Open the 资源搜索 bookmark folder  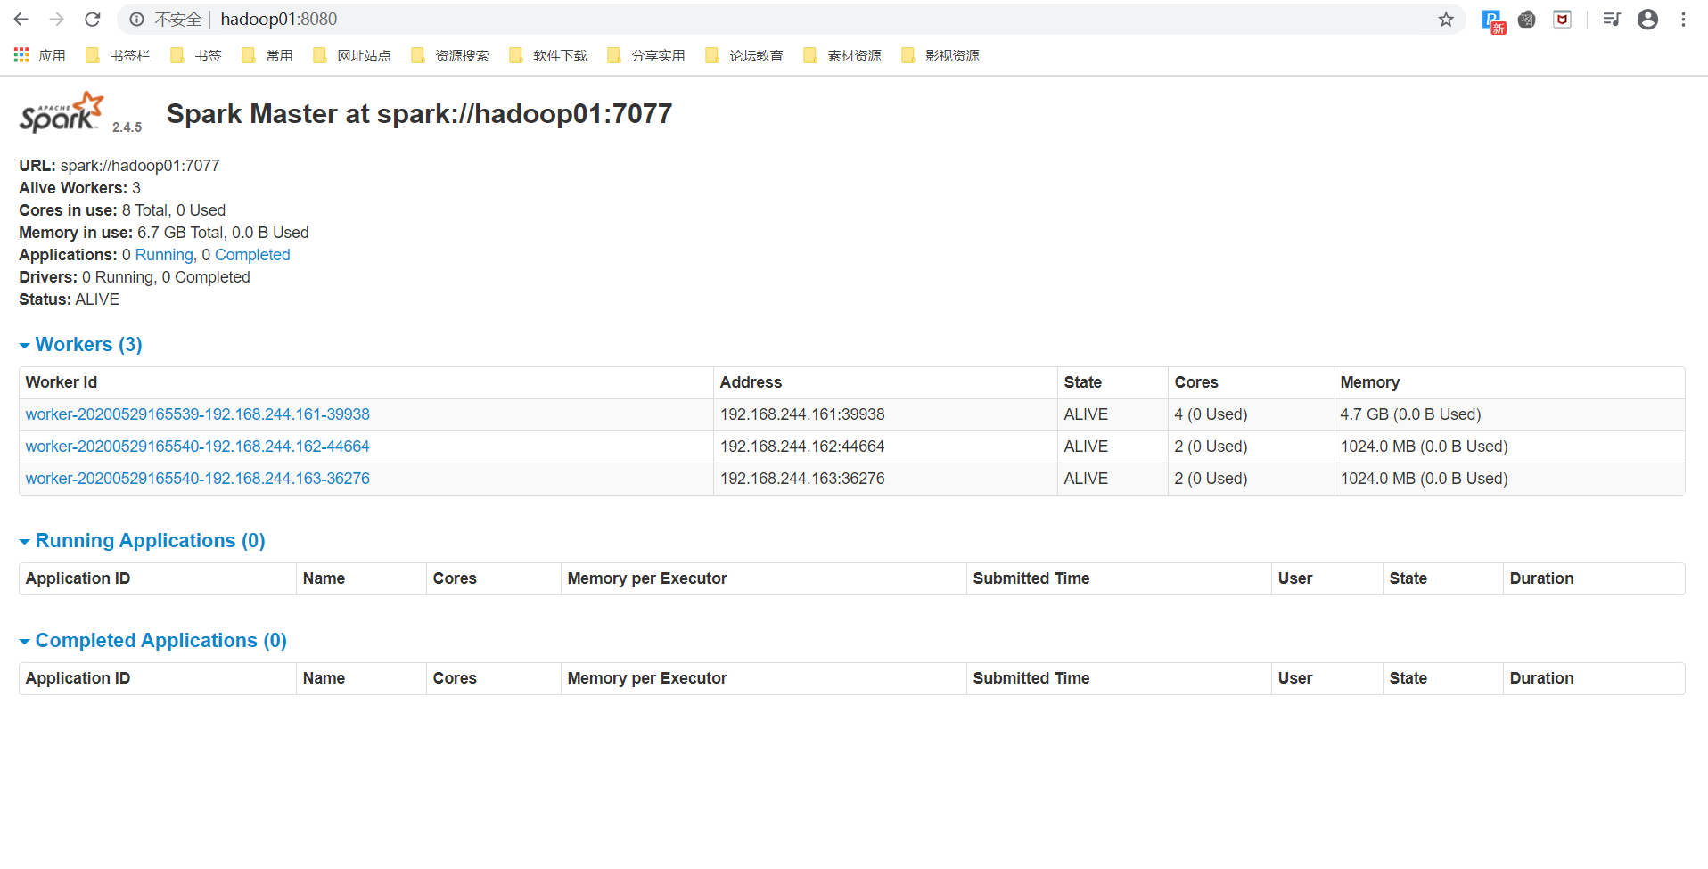[450, 55]
